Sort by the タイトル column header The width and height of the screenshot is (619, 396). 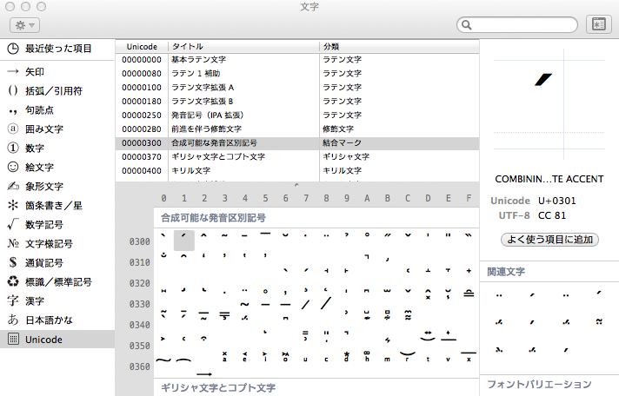pos(243,45)
